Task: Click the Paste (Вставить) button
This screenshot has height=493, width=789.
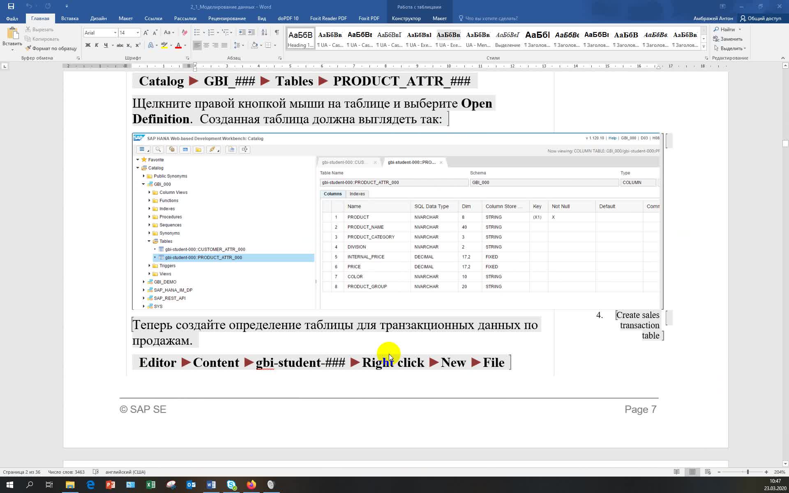Action: (12, 39)
